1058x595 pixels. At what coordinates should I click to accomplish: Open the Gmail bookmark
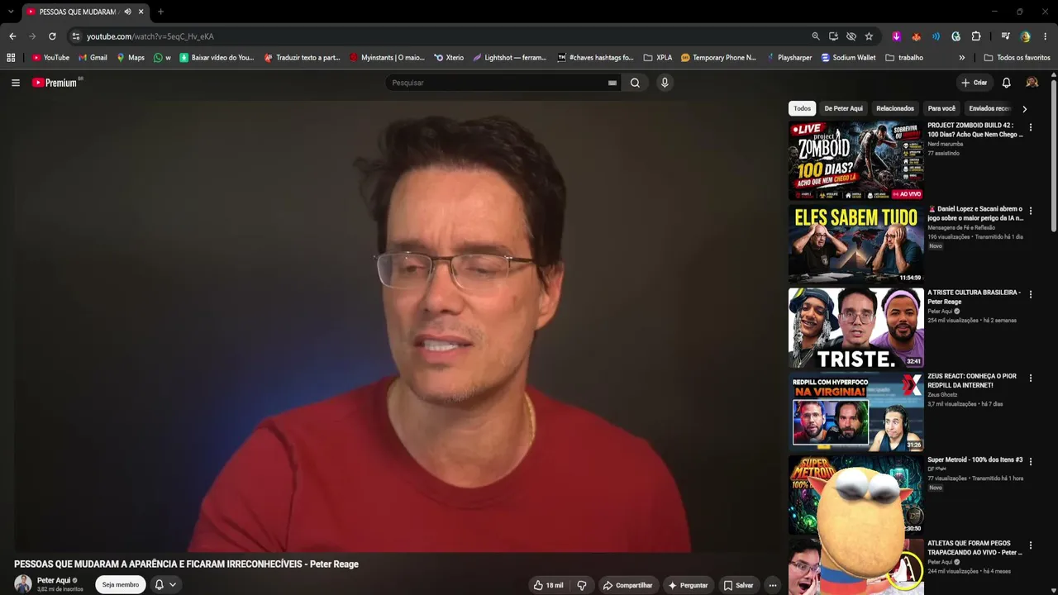point(93,58)
